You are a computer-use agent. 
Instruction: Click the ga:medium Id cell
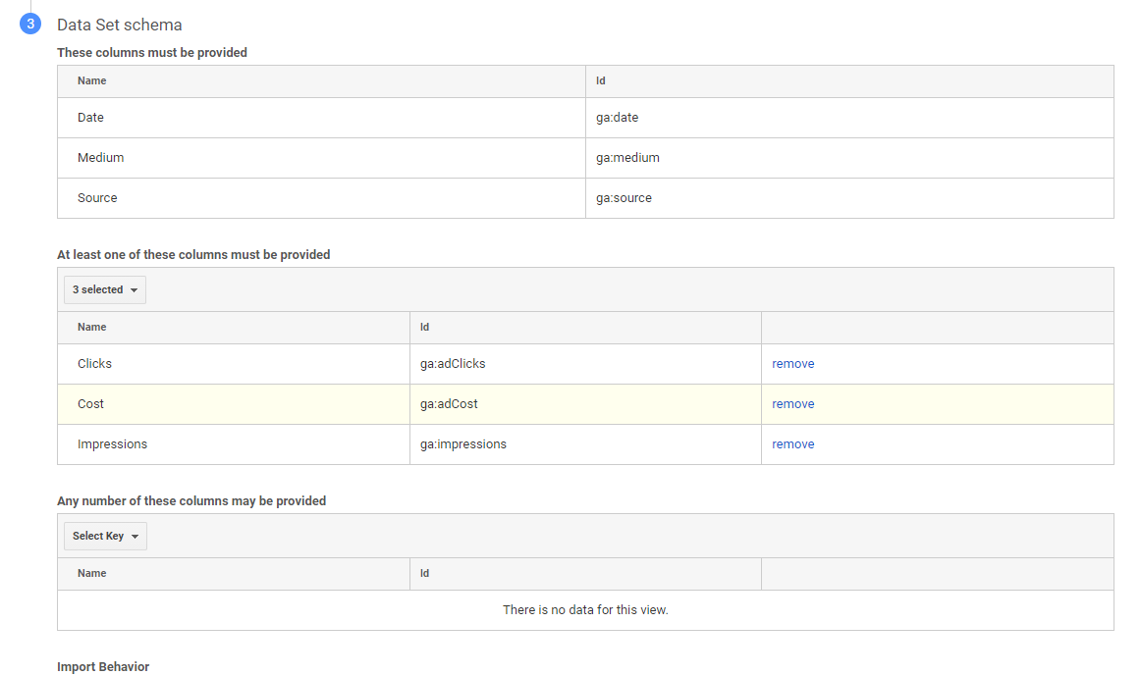(627, 158)
